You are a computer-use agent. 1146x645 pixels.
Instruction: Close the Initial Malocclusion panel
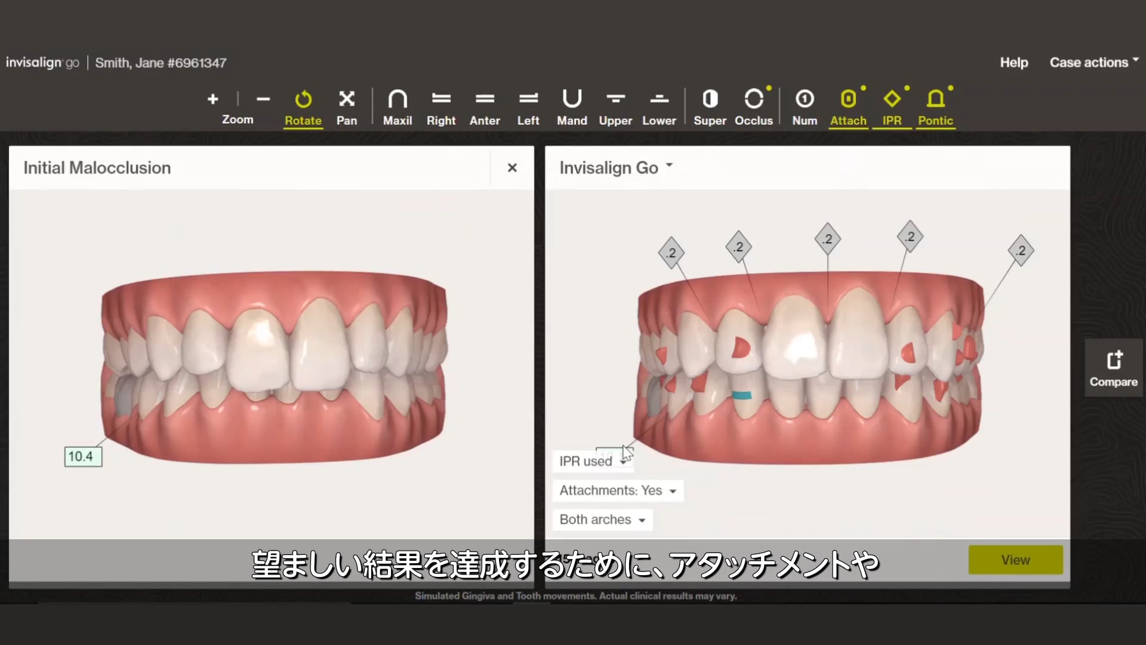click(512, 168)
